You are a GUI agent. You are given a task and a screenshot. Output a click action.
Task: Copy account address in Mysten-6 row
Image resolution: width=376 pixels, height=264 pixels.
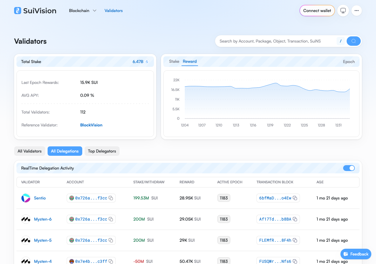pos(111,219)
